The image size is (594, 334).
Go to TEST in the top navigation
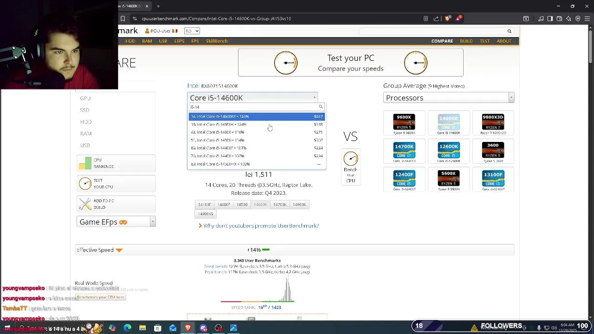[485, 41]
